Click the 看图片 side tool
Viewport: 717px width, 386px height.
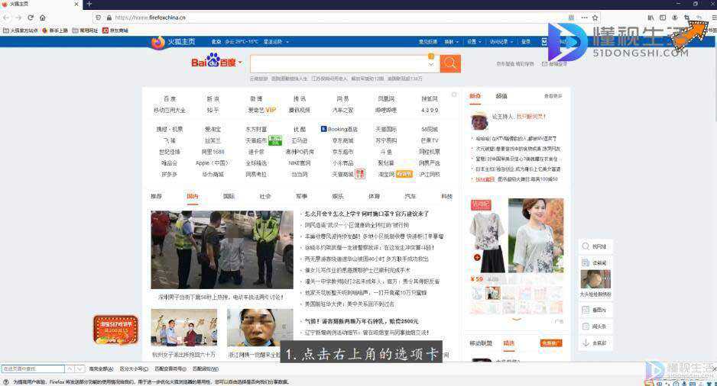(595, 310)
